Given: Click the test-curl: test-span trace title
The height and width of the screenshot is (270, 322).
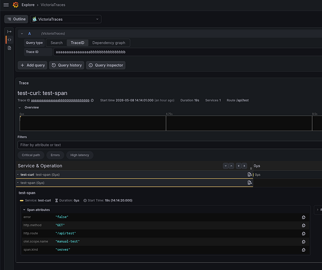Looking at the screenshot, I should click(42, 93).
